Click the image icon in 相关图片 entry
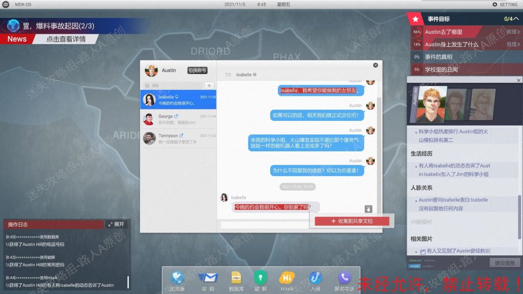 coord(423,252)
